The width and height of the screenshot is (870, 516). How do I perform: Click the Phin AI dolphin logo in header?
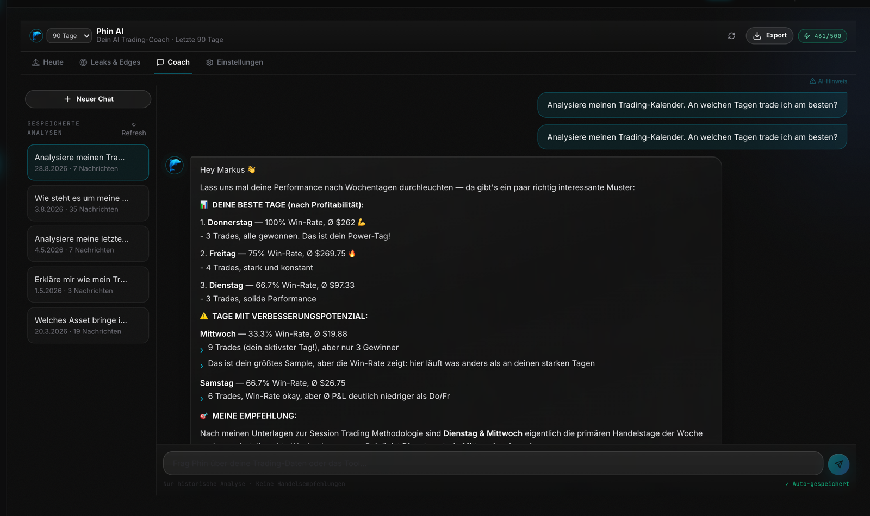pos(36,36)
